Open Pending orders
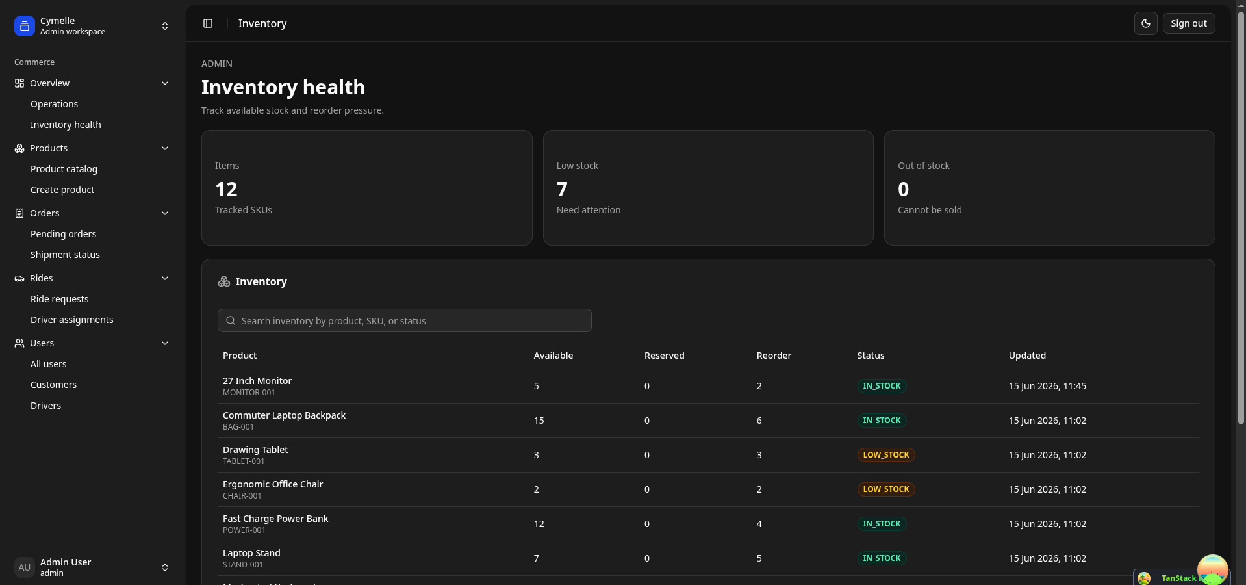Viewport: 1246px width, 585px height. coord(63,234)
